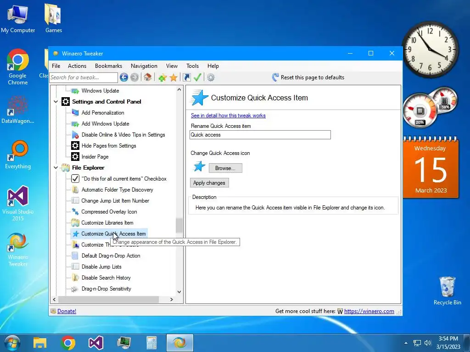
Task: Collapse Settings and Control Panel category
Action: (56, 102)
